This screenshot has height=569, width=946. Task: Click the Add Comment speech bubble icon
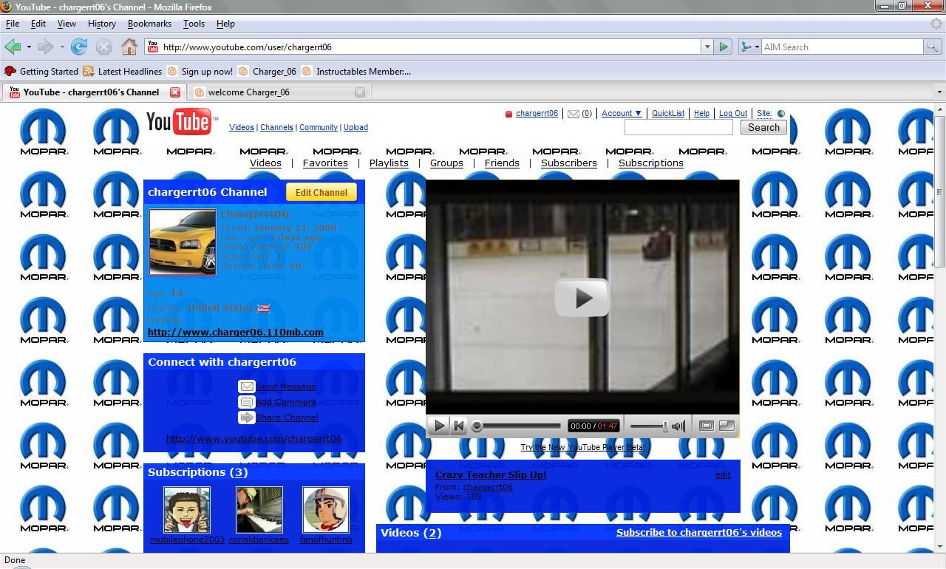(247, 402)
